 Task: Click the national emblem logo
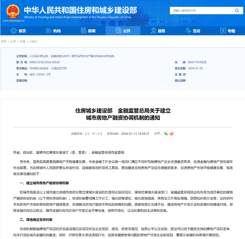click(13, 12)
